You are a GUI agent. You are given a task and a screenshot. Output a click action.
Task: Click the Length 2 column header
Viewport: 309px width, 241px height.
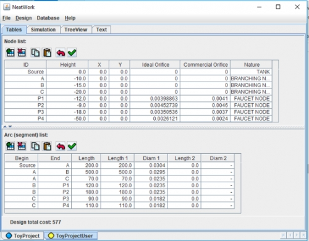184,158
